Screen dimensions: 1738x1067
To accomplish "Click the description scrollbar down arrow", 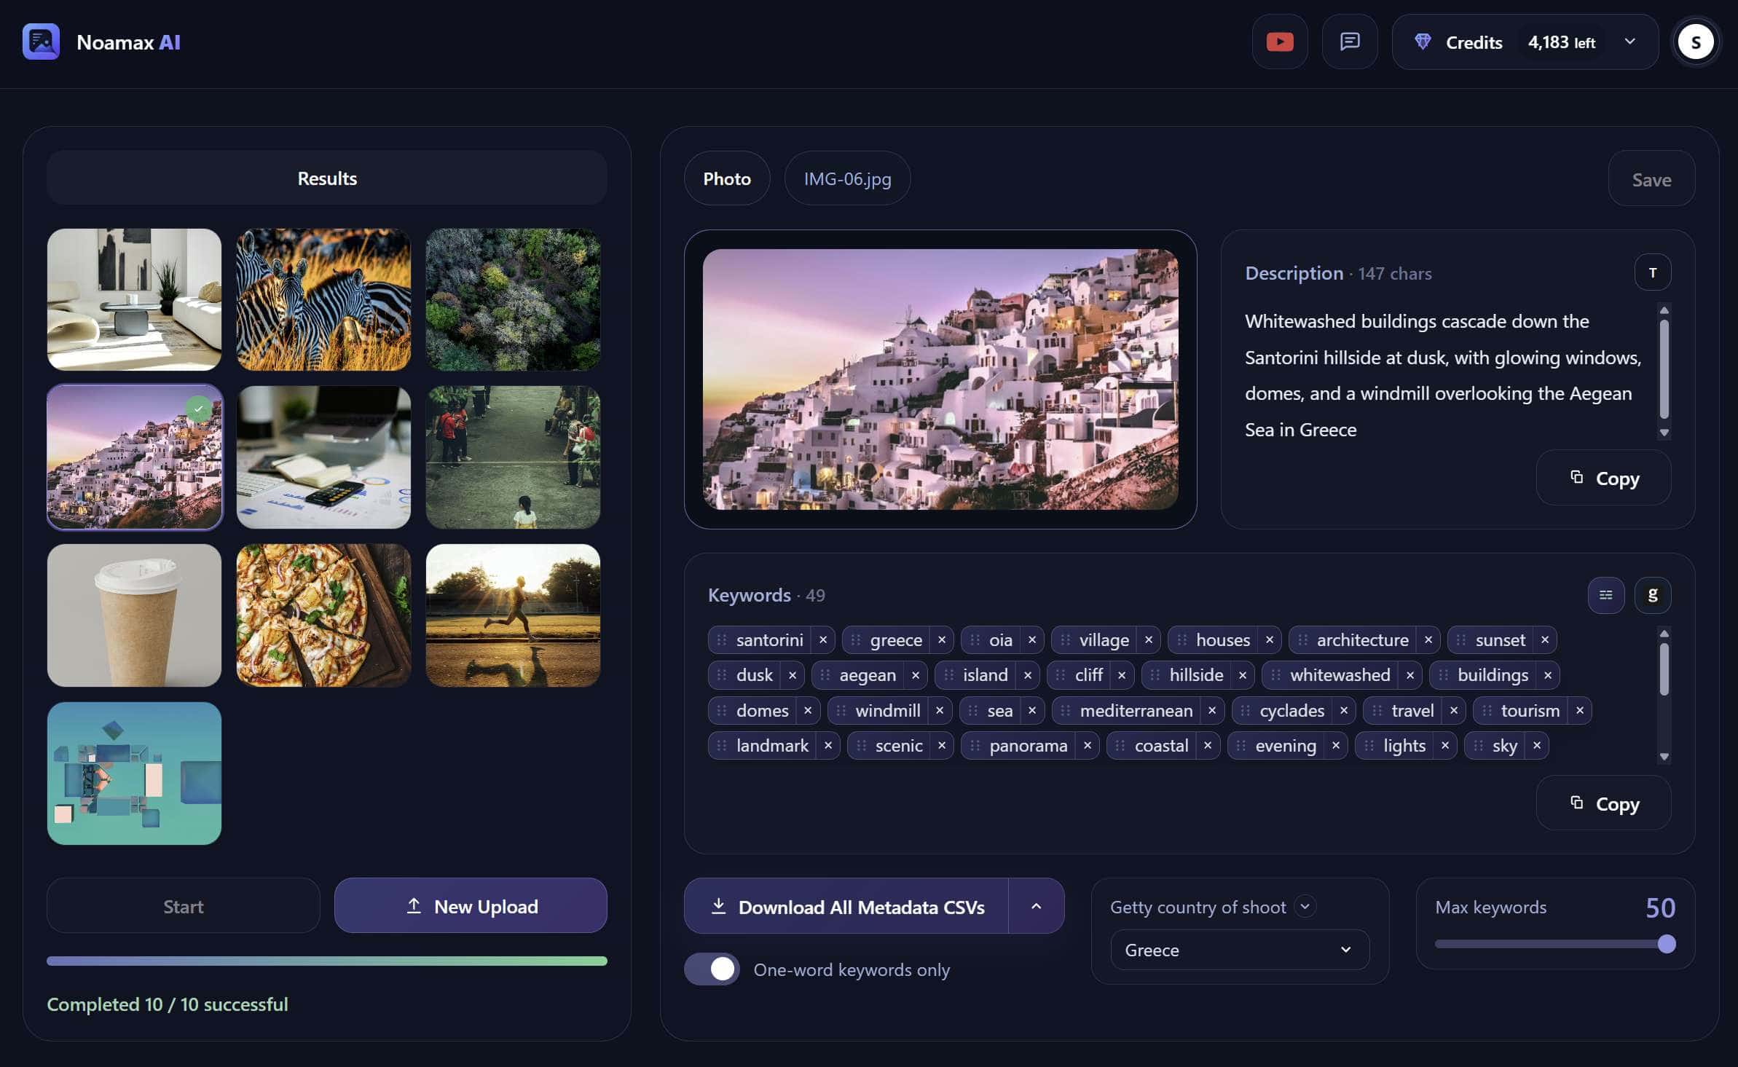I will tap(1664, 433).
